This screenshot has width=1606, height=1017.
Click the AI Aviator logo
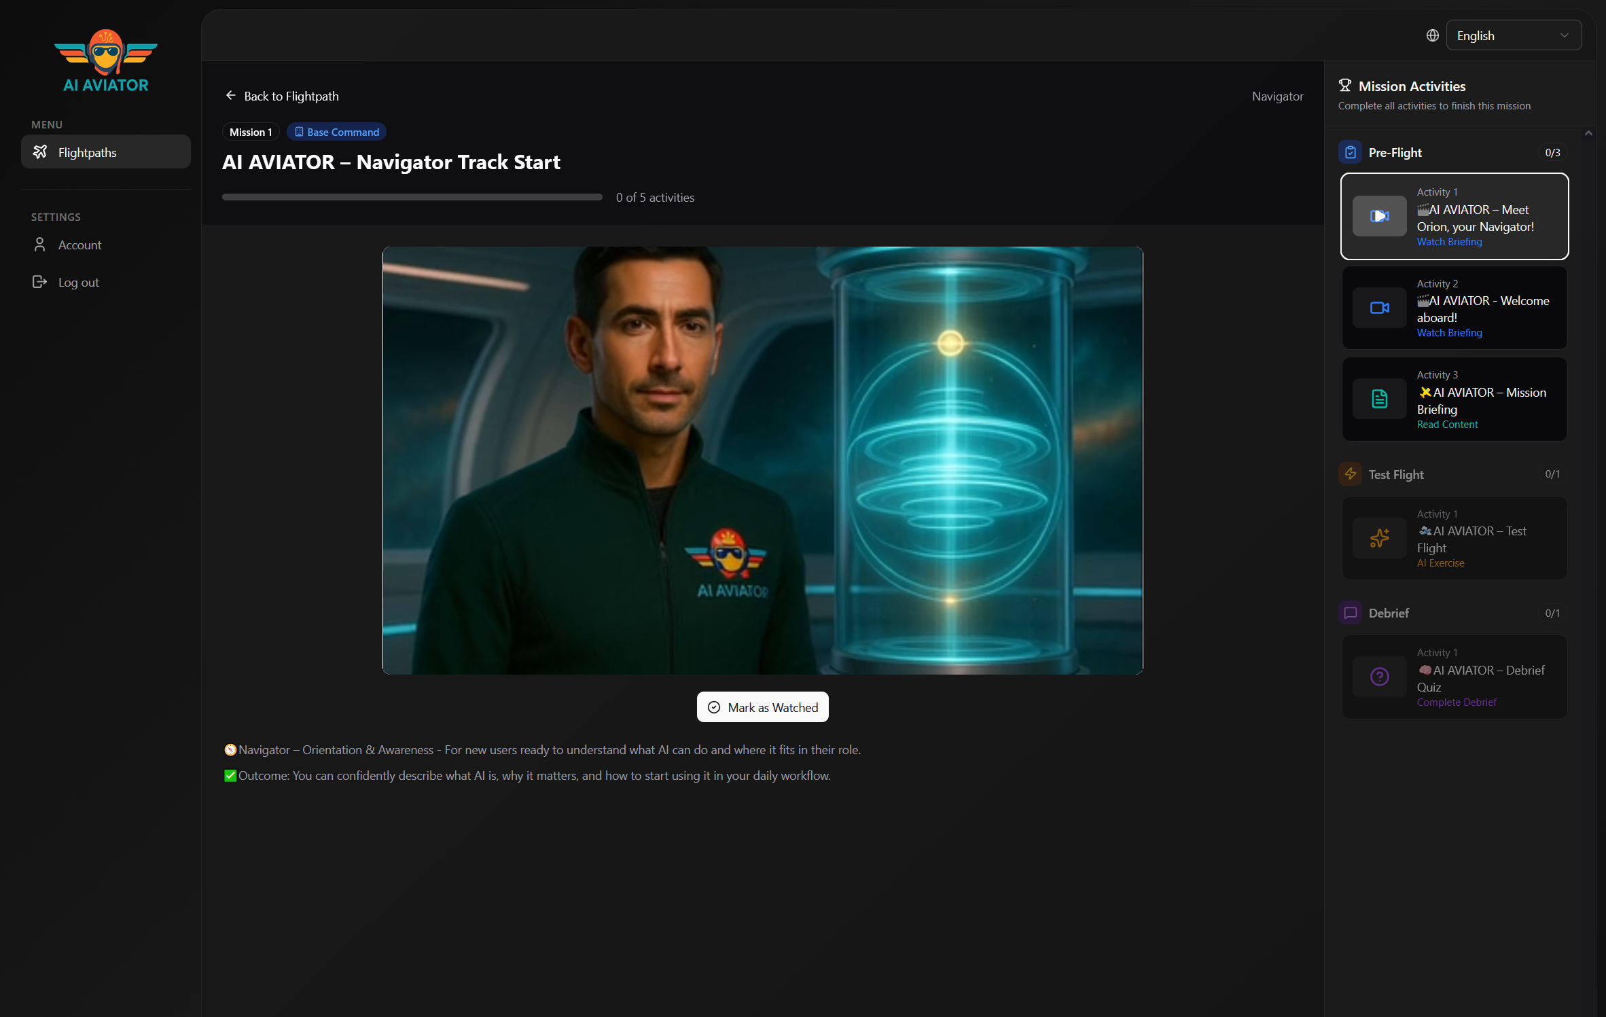click(106, 61)
